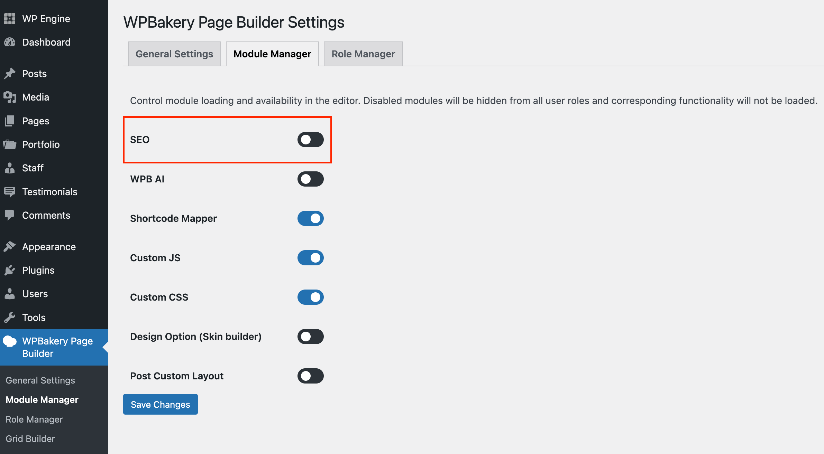Screen dimensions: 824x454
Task: Go to Dashboard menu item
Action: (54, 42)
